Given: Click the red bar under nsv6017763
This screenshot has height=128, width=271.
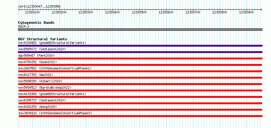Looking at the screenshot, I should (140, 78).
